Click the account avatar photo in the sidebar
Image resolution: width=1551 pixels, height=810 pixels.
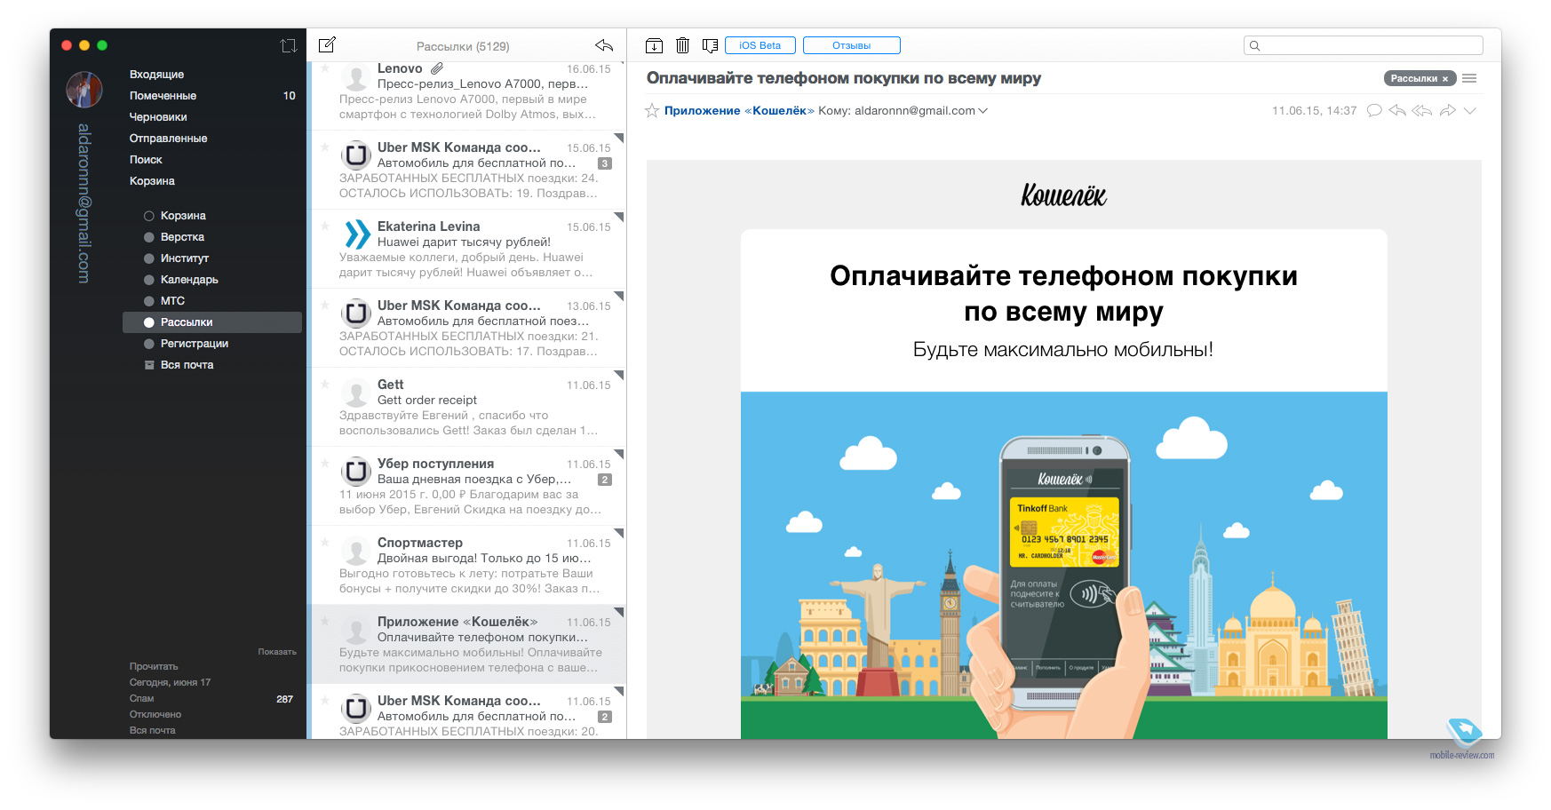tap(84, 90)
